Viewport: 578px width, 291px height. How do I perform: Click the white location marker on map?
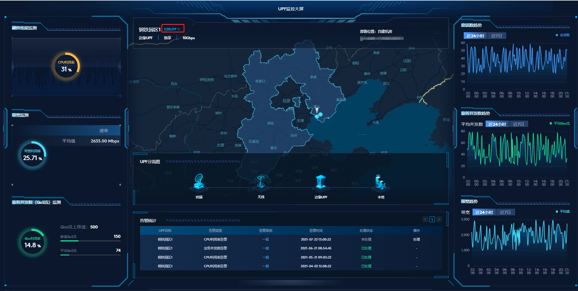pos(317,110)
